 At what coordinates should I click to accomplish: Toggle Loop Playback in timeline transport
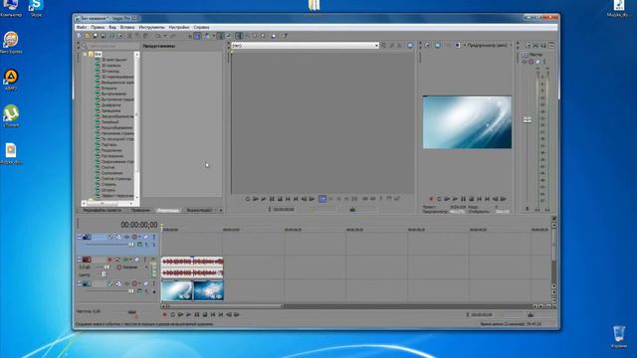[x=172, y=314]
